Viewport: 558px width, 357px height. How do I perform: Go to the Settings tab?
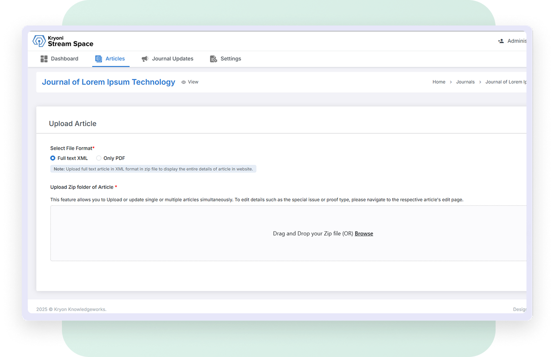pos(225,59)
